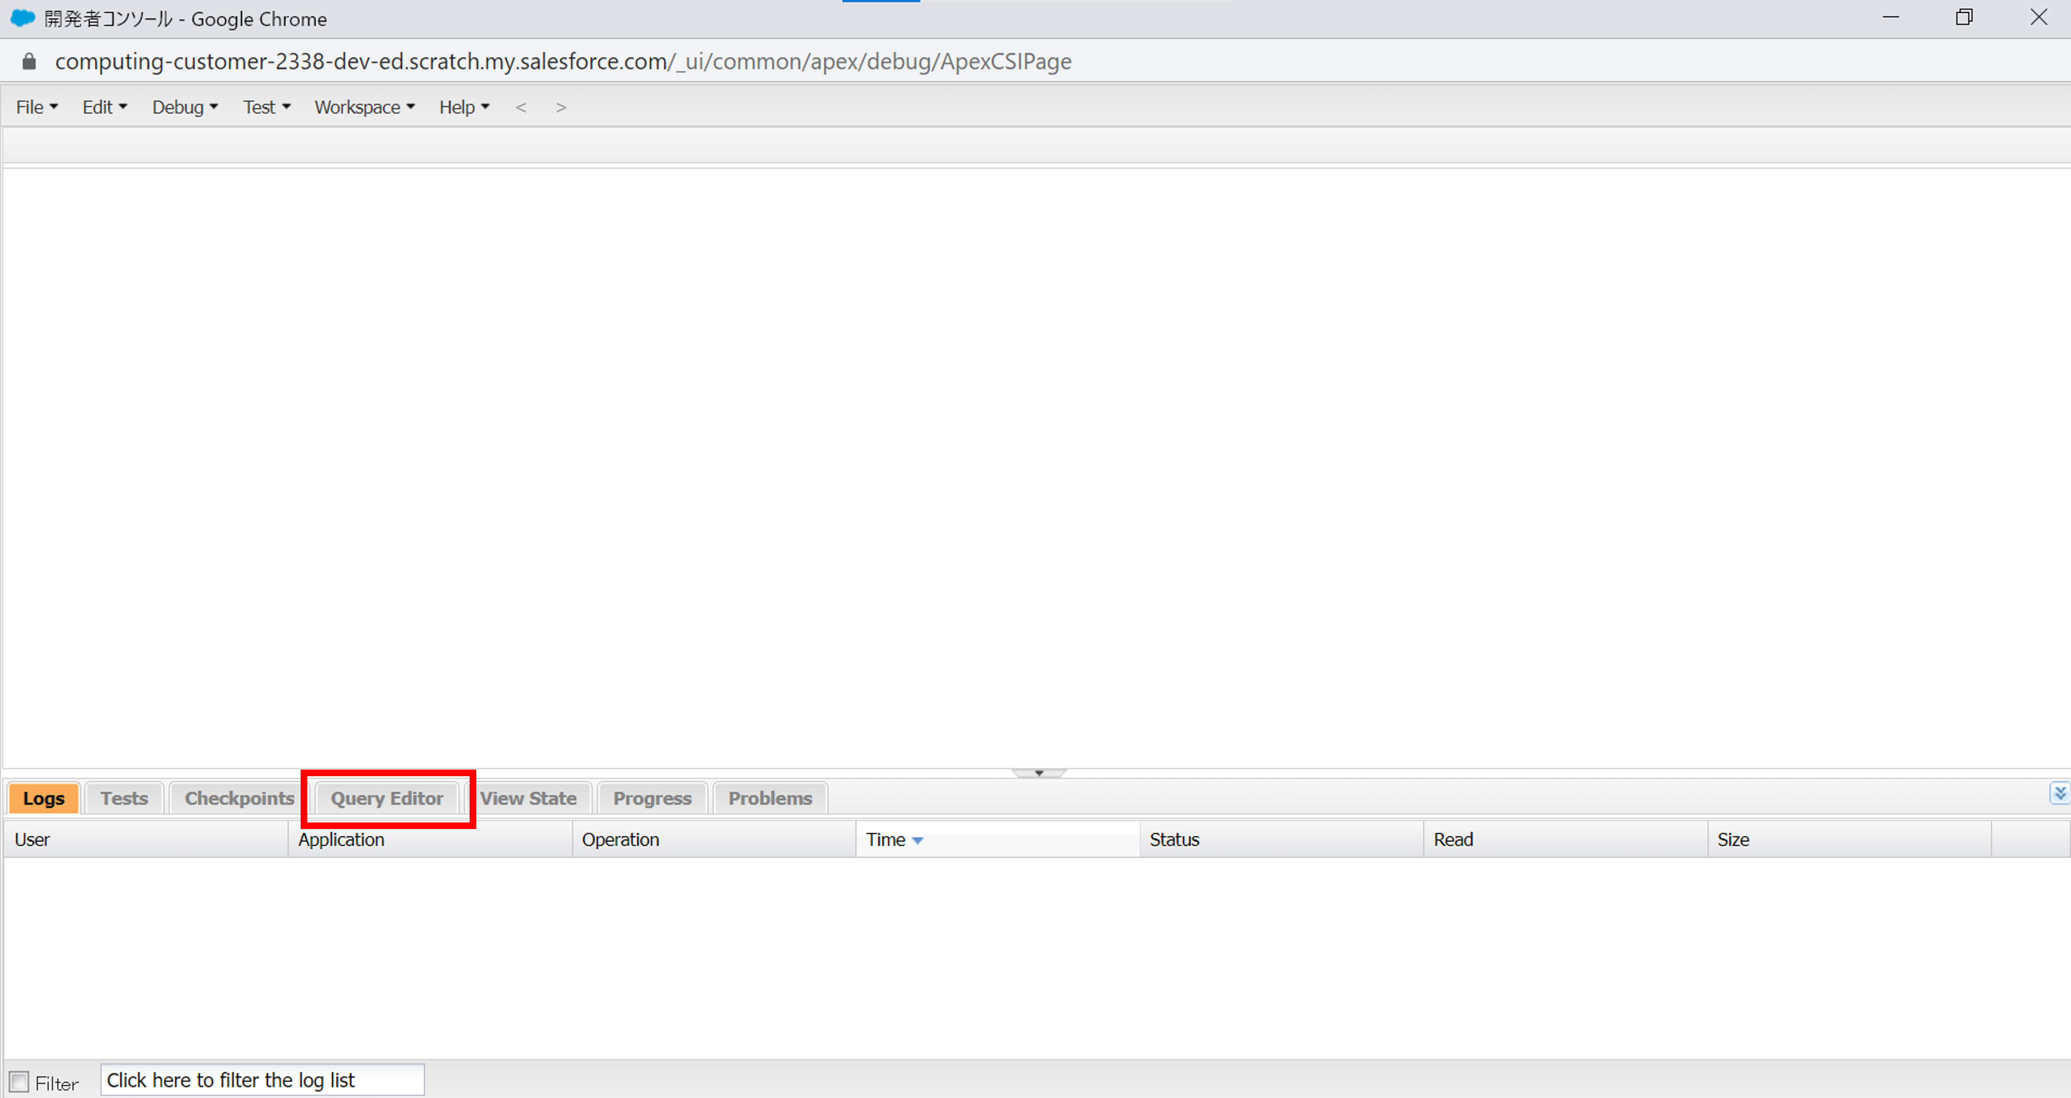Click the panel splitter collapse arrow
This screenshot has width=2071, height=1098.
point(1039,772)
